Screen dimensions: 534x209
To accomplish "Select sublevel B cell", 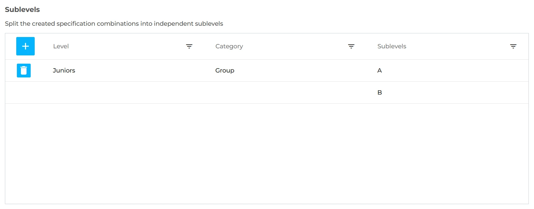I will (380, 92).
